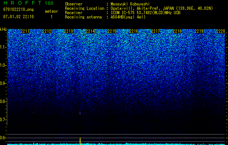Image resolution: width=228 pixels, height=145 pixels.
Task: Click the 1.0 kHz frequency label
Action: (x=3, y=65)
